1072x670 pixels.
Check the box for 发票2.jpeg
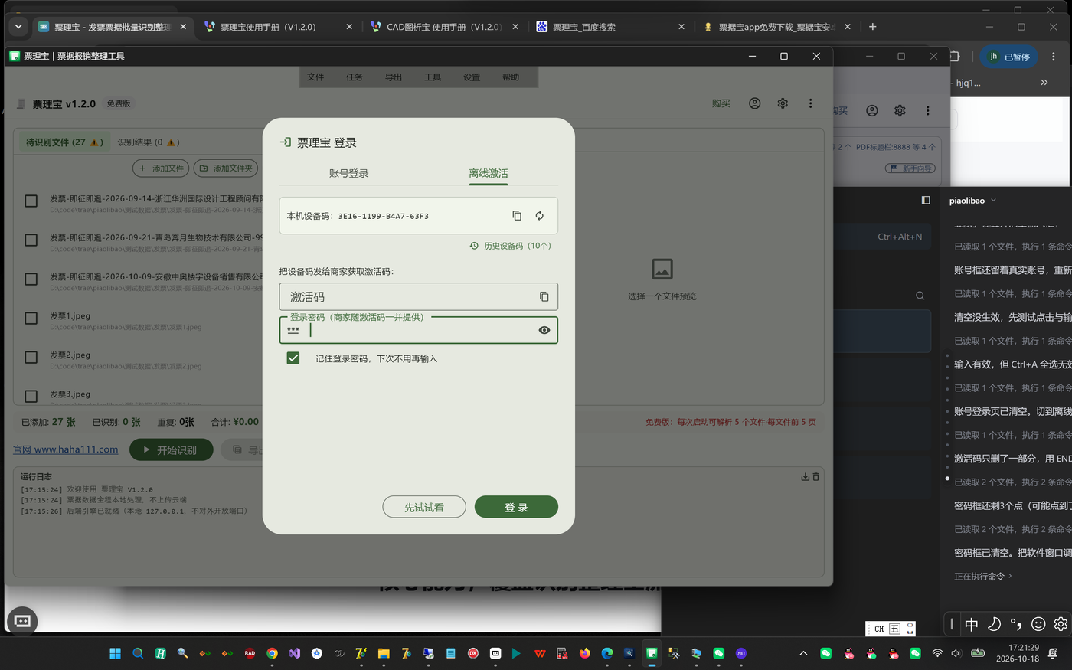[x=31, y=357]
